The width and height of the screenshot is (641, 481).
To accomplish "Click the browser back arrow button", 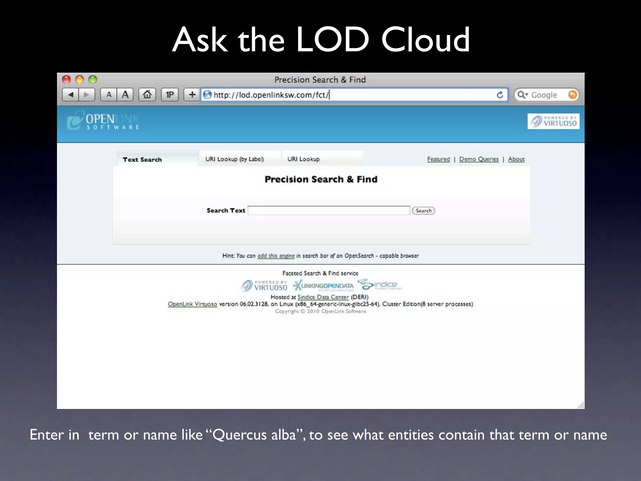I will (70, 95).
